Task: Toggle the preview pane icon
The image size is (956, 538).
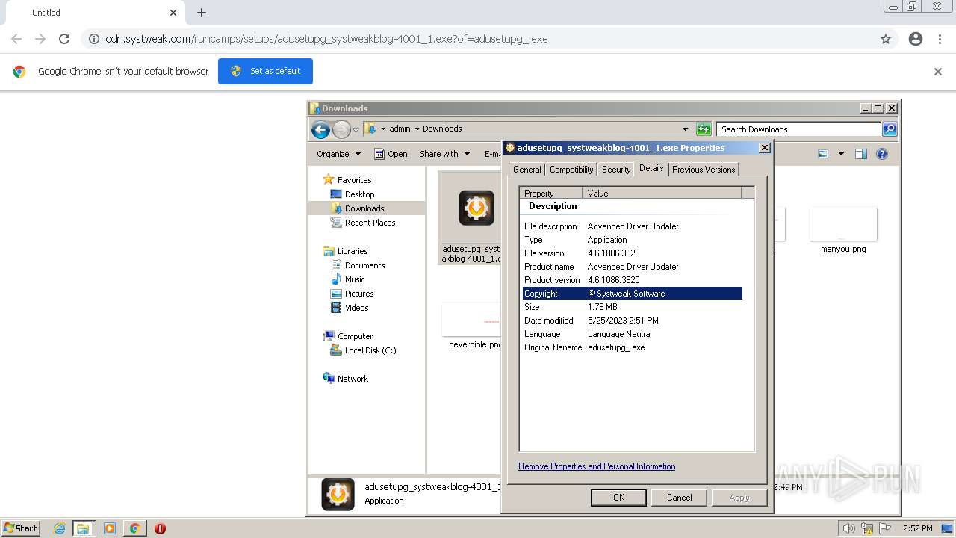Action: point(861,154)
